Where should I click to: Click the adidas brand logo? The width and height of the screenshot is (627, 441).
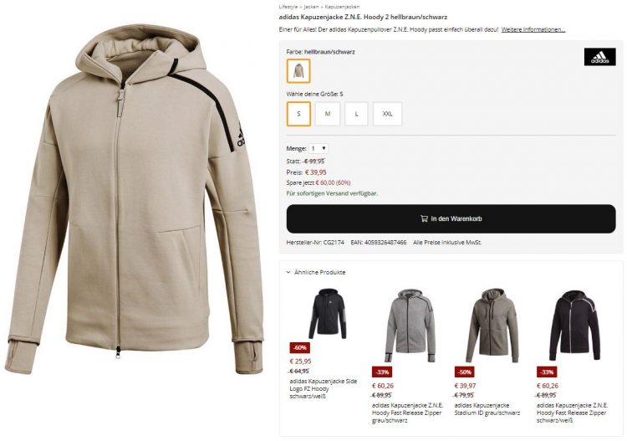tap(599, 57)
